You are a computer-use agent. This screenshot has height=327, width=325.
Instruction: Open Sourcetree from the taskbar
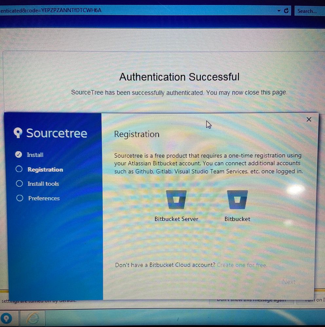pos(6,318)
